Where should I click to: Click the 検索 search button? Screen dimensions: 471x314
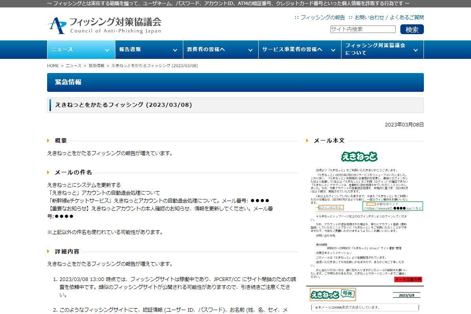point(412,29)
